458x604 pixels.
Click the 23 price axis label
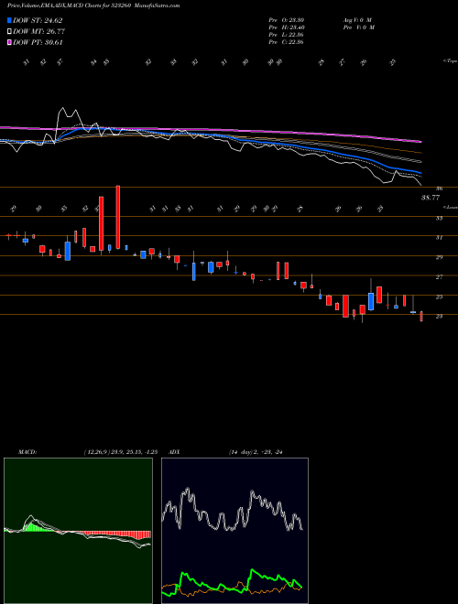(x=439, y=317)
